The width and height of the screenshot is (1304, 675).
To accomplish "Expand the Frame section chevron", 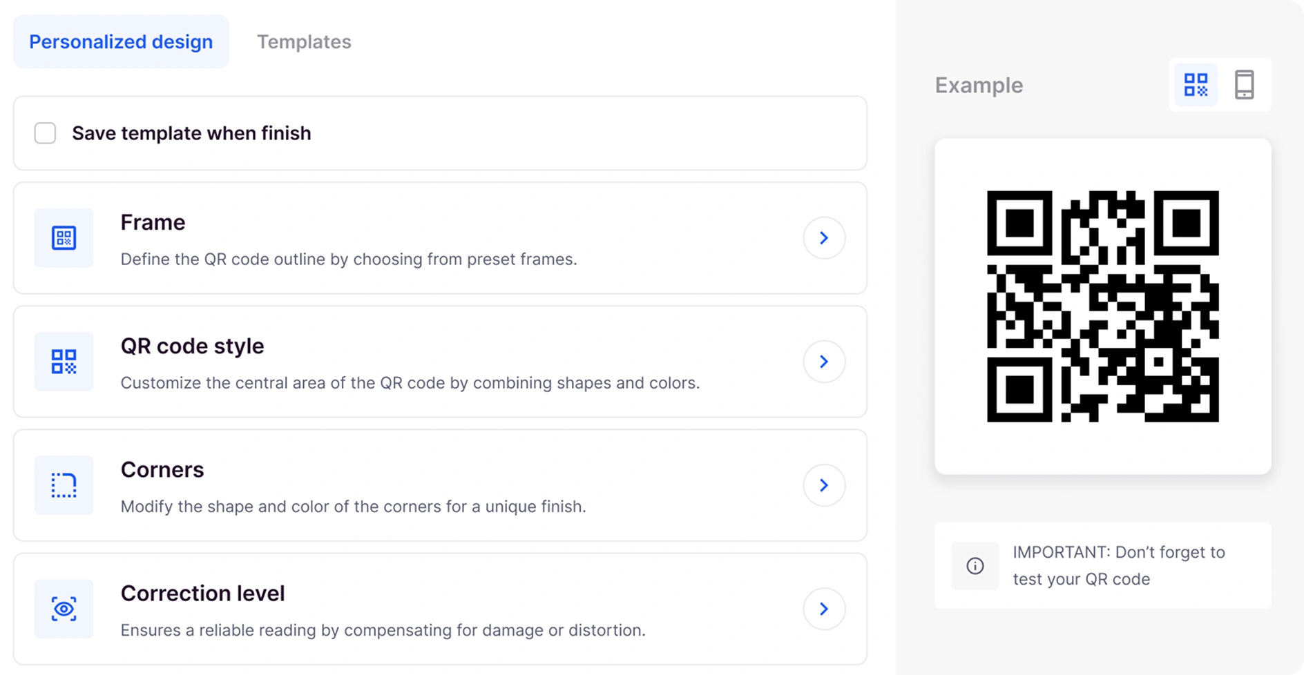I will coord(824,238).
